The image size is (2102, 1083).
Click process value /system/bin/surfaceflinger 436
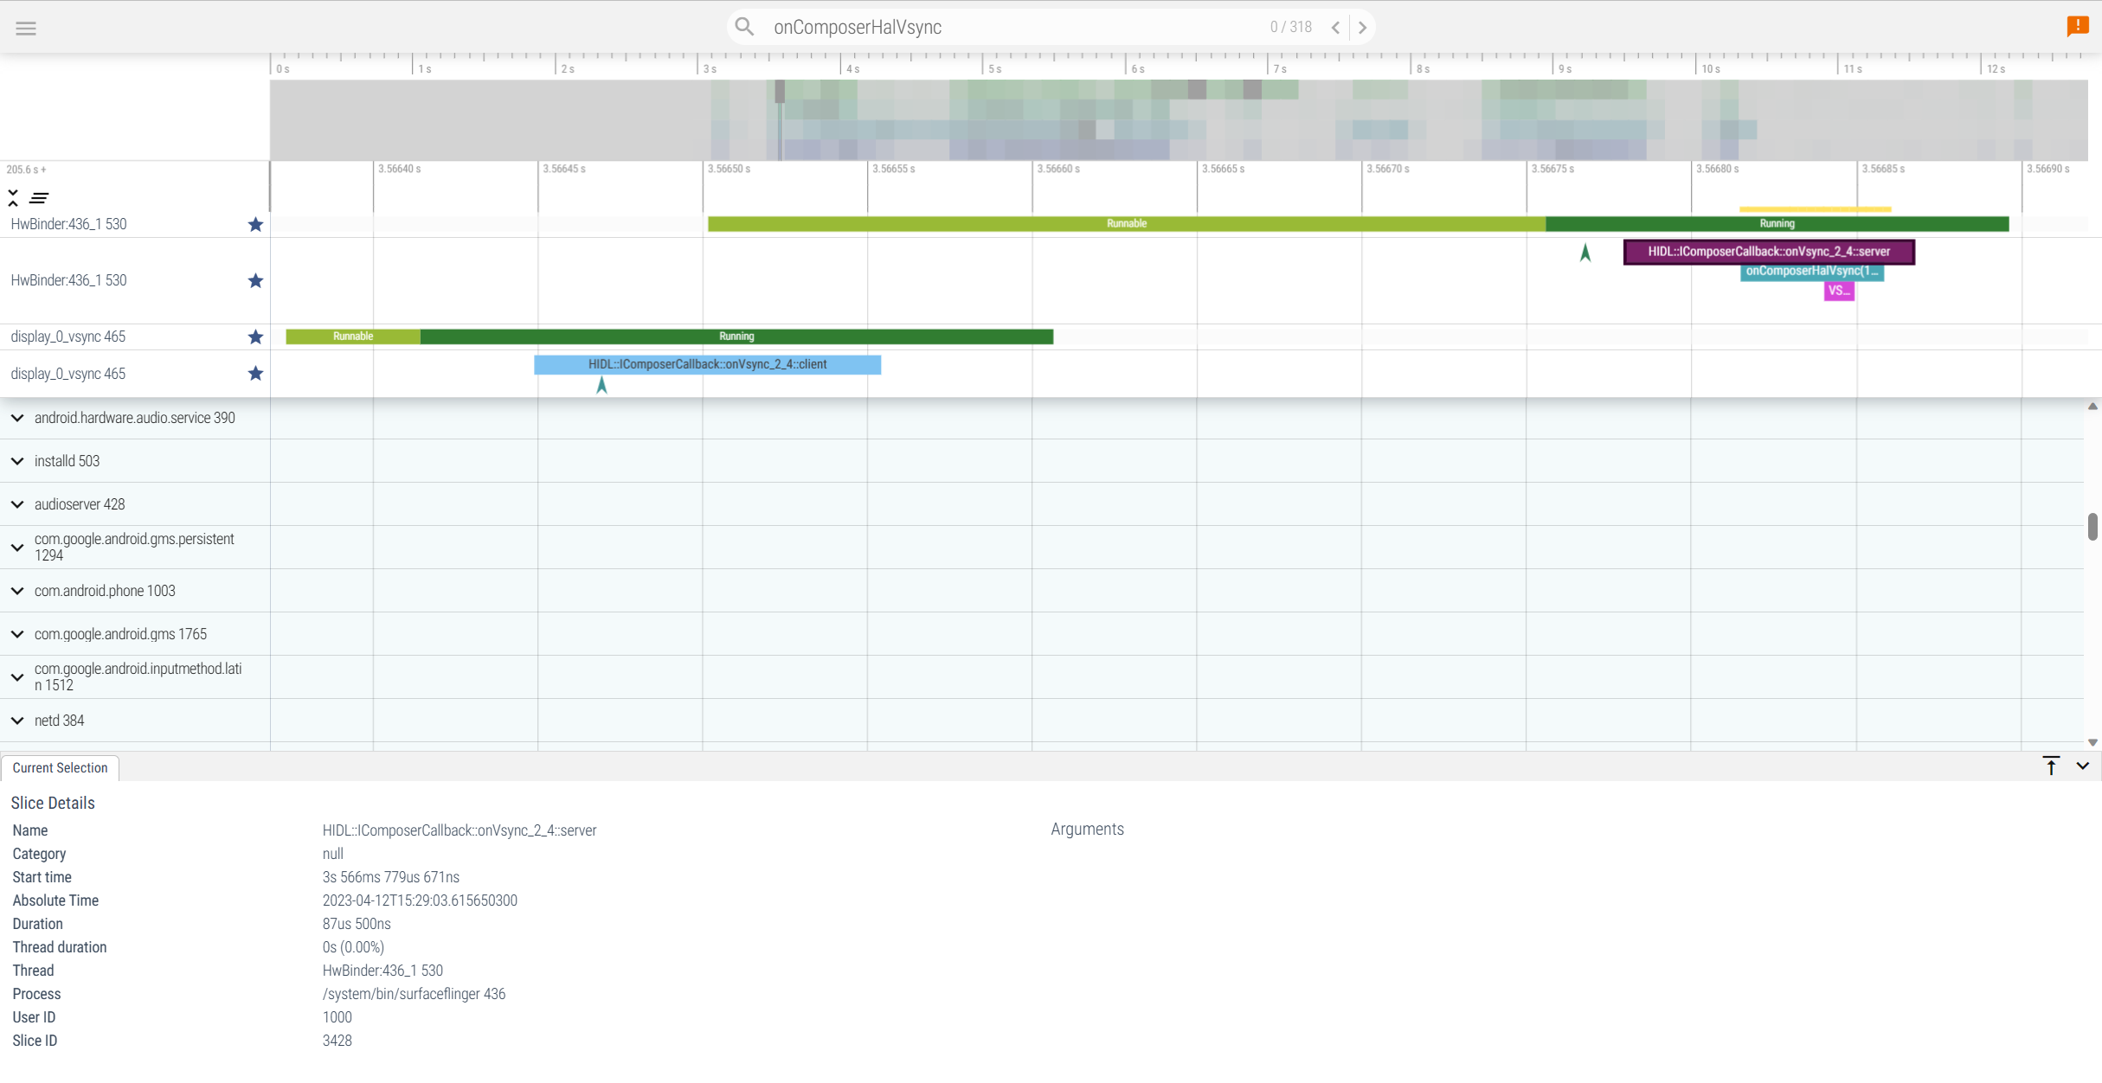[x=414, y=994]
